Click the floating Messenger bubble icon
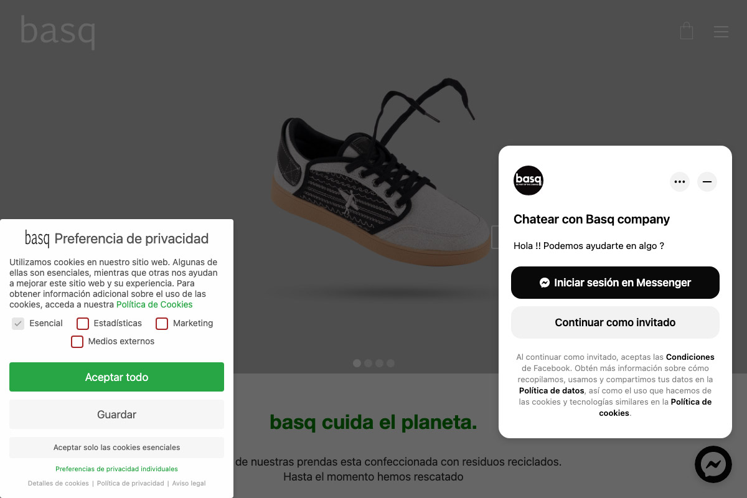Screen dimensions: 747x498 (713, 464)
